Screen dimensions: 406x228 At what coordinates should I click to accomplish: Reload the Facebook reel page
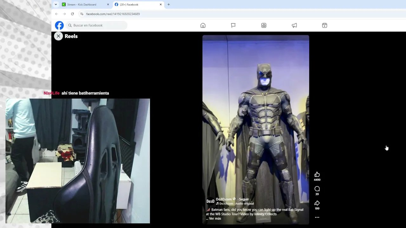72,14
